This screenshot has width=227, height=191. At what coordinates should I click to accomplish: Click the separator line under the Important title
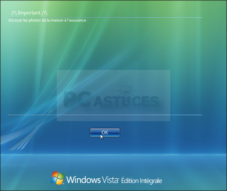click(x=105, y=18)
